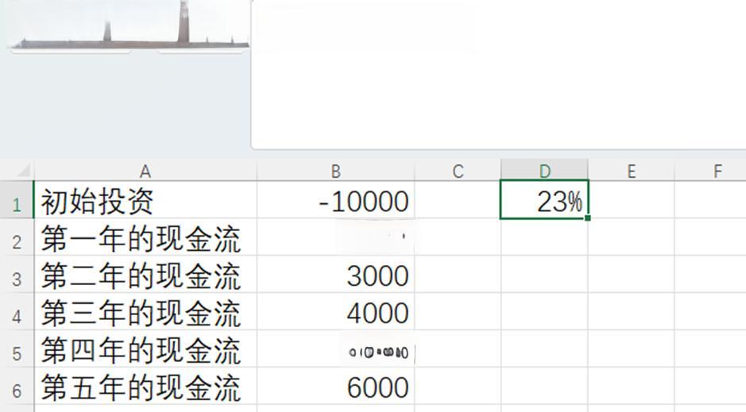Select column A header

click(145, 171)
